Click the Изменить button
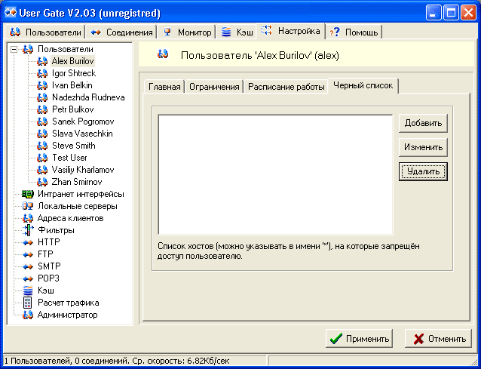 coord(423,147)
